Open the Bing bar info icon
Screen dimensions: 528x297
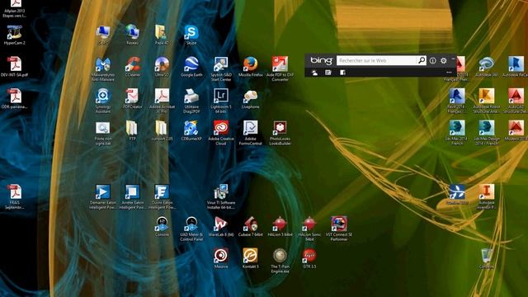click(x=432, y=61)
